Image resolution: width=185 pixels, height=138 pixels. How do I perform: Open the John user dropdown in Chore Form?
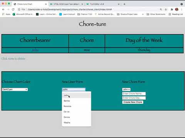(126, 89)
